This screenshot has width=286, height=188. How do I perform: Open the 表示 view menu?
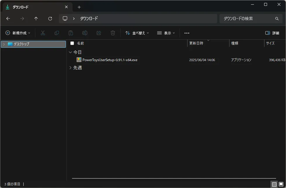[x=166, y=33]
